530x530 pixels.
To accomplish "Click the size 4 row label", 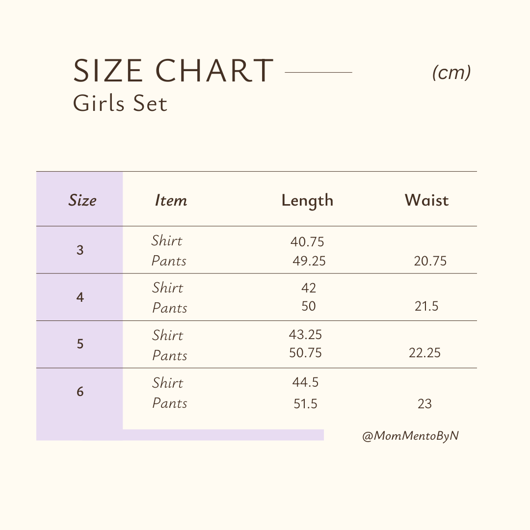I will pos(80,297).
